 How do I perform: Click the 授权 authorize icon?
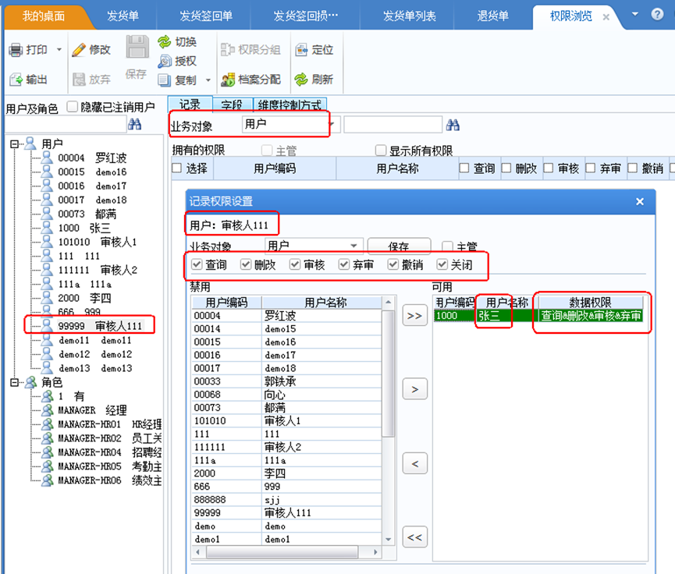(165, 61)
